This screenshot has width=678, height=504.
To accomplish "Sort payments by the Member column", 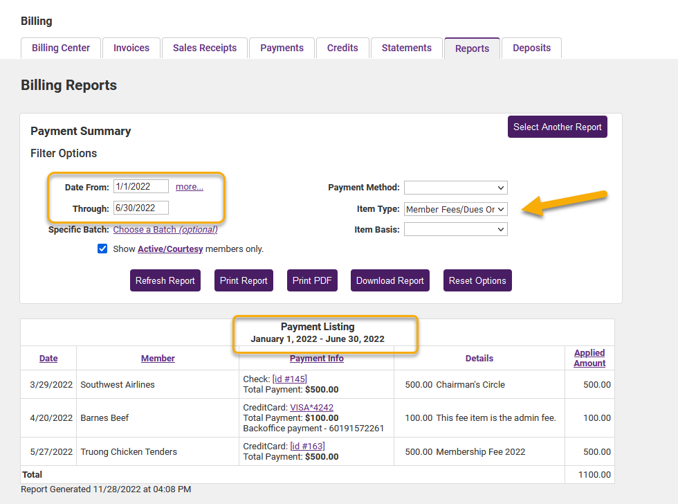I will click(x=157, y=358).
